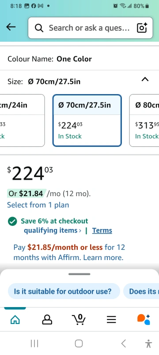
Task: Open the shopping cart icon
Action: point(79,319)
